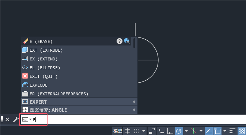
Task: Toggle dynamic input mode
Action: point(161,131)
